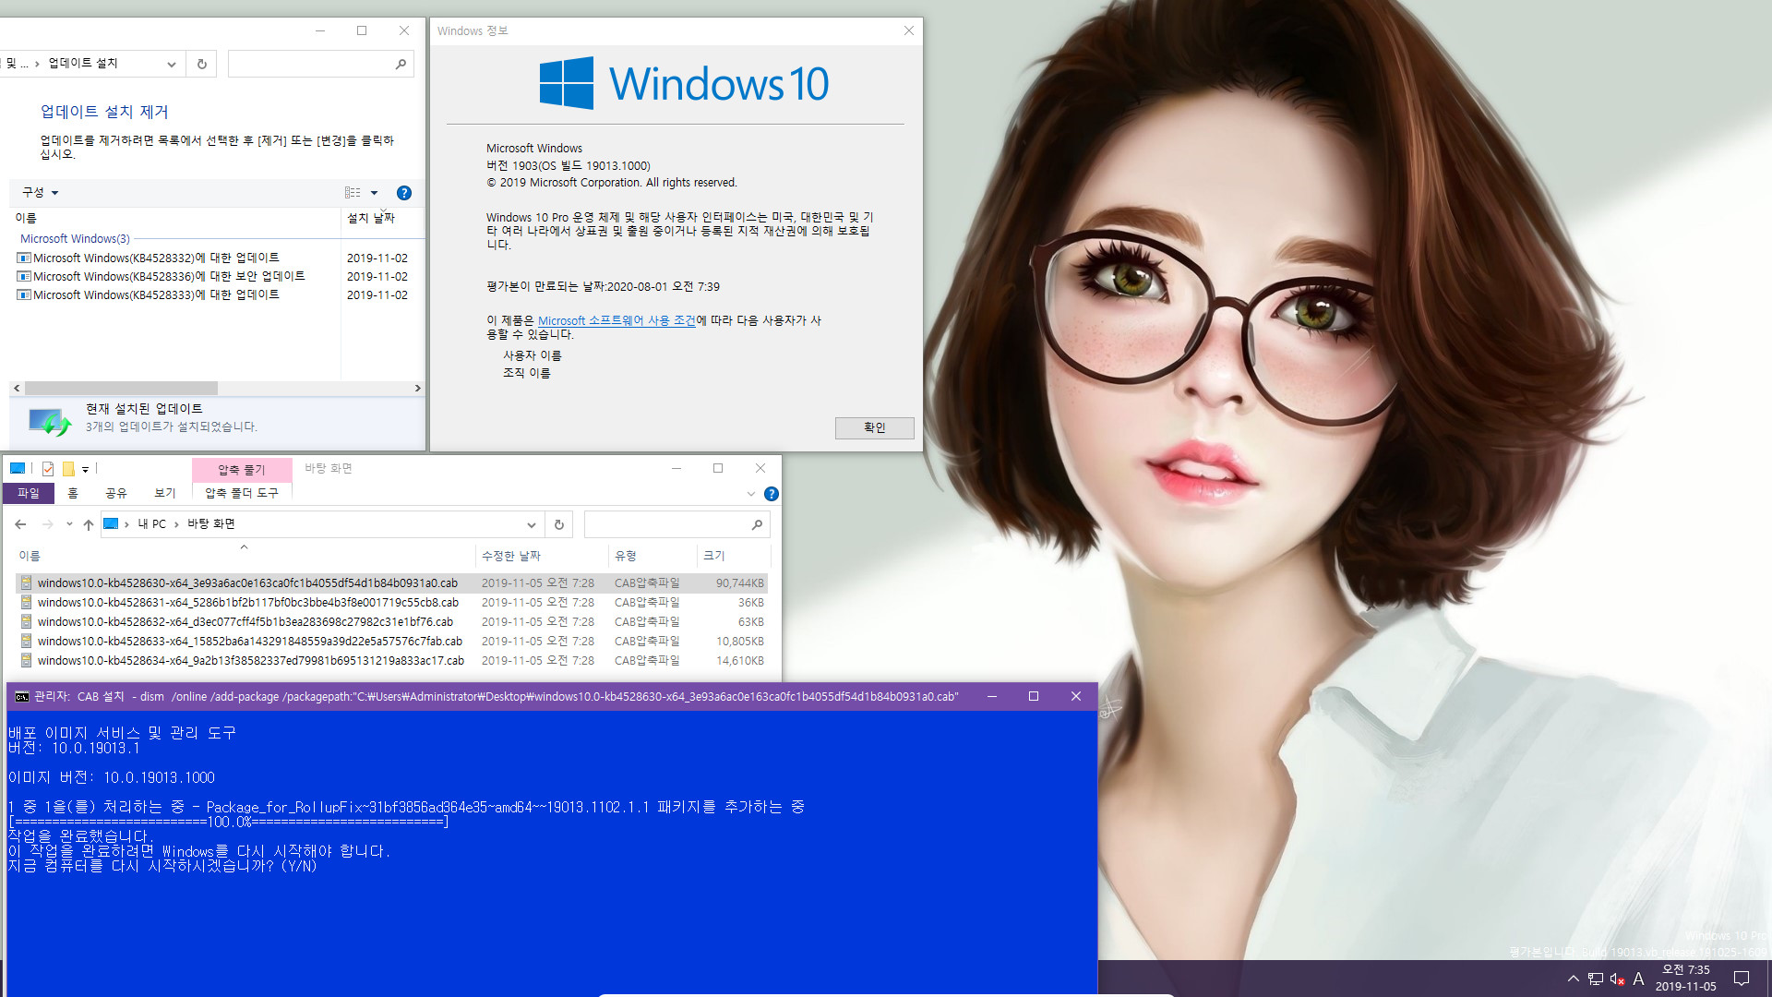This screenshot has height=997, width=1772.
Task: Click the Windows 10 logo in the dialog
Action: (684, 83)
